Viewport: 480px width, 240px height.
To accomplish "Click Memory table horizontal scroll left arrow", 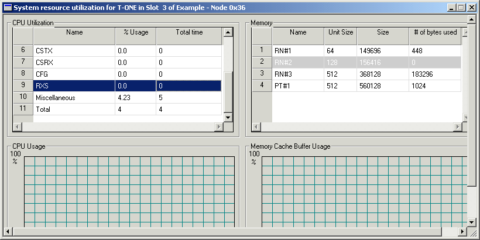I will [x=256, y=127].
